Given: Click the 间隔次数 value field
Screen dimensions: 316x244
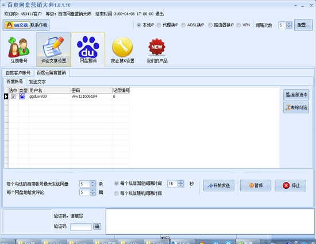Looking at the screenshot, I should (x=282, y=25).
